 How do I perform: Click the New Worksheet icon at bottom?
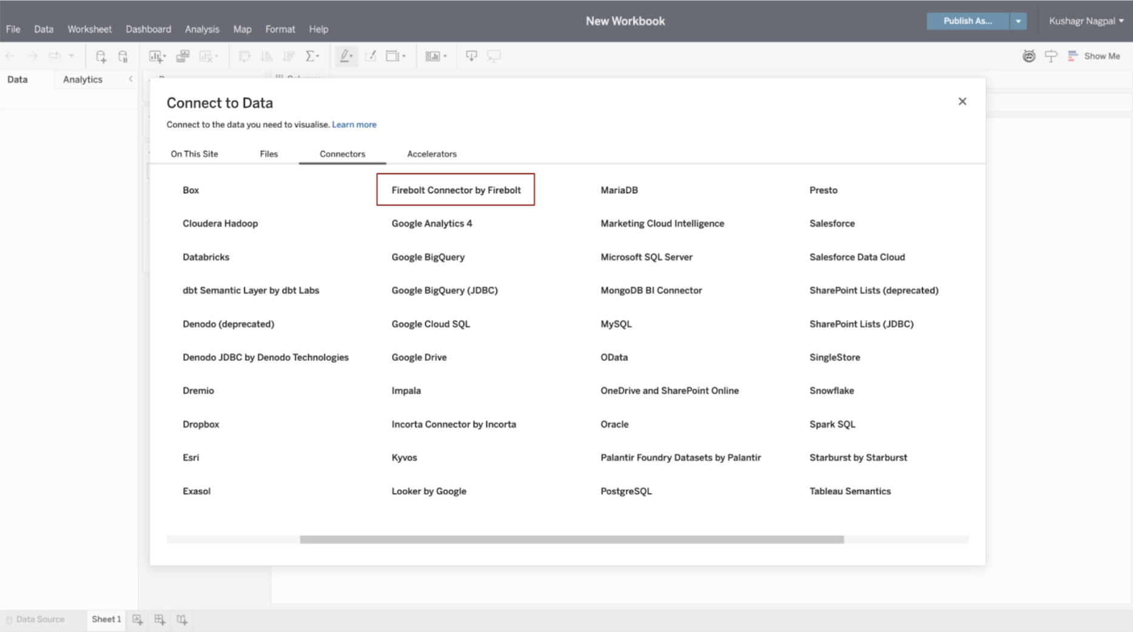138,619
